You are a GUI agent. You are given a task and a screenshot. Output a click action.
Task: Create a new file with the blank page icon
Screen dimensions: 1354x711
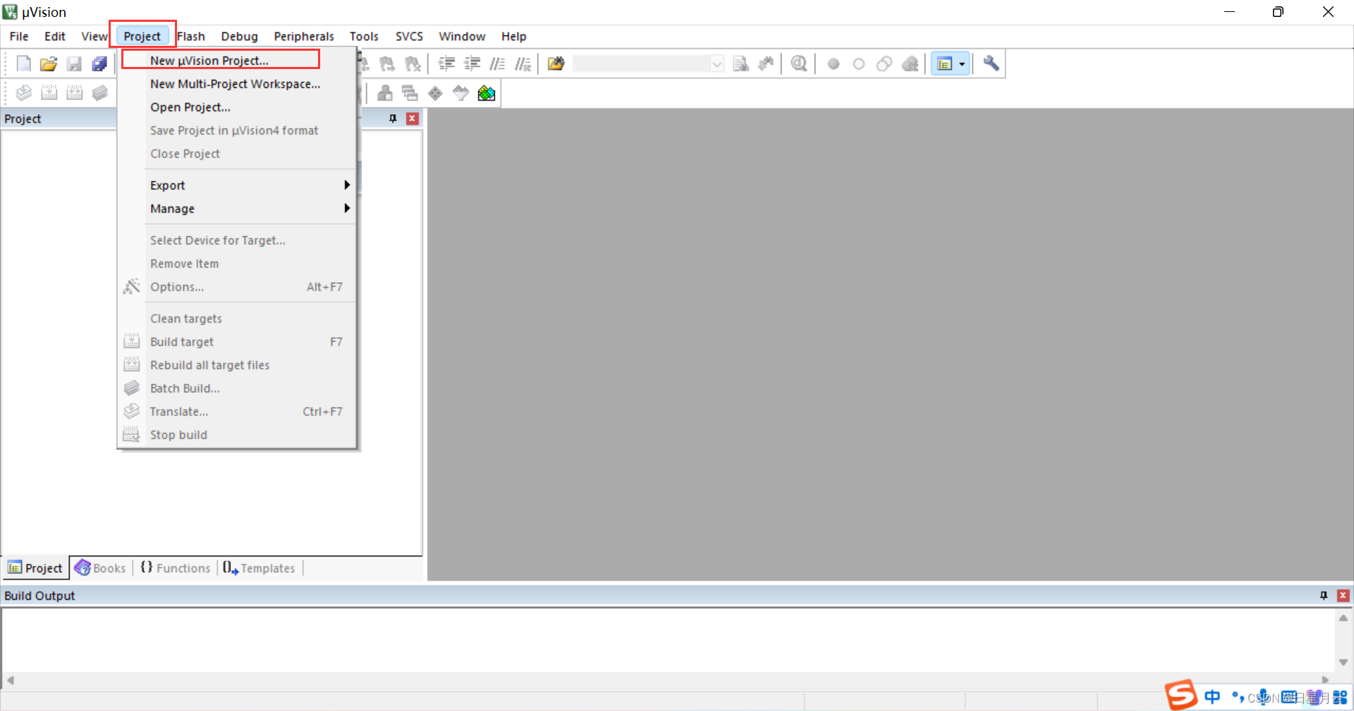pos(23,64)
